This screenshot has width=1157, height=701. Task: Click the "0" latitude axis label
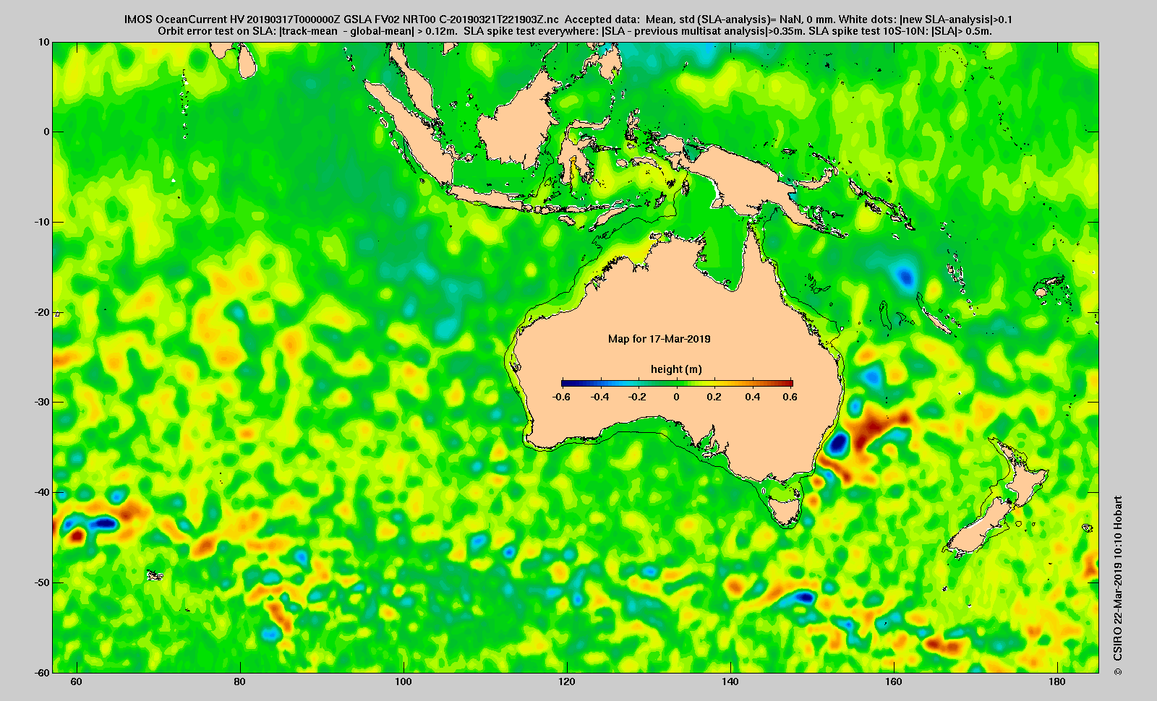pyautogui.click(x=47, y=132)
